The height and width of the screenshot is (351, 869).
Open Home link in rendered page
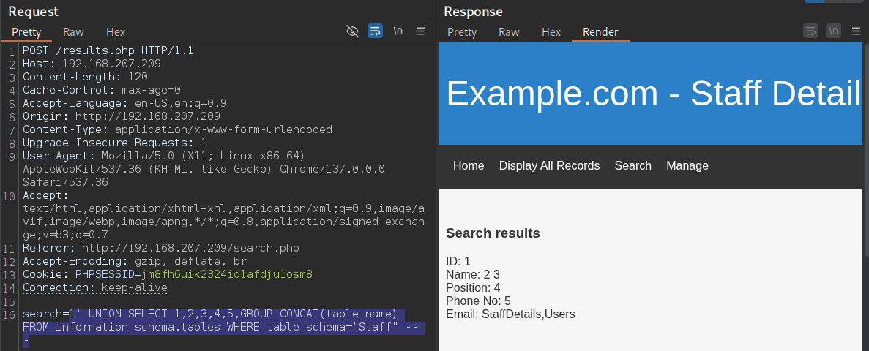[469, 165]
